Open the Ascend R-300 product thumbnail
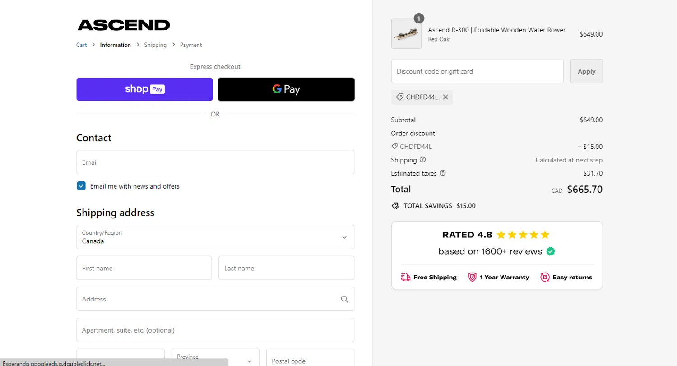This screenshot has height=366, width=677. tap(406, 34)
